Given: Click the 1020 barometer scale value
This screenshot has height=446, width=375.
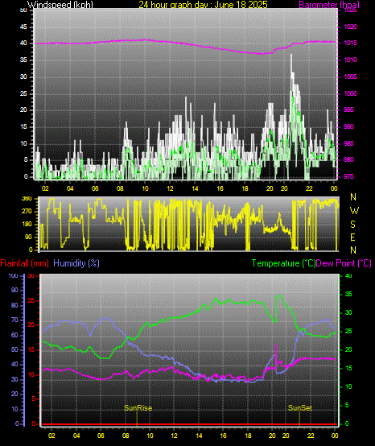Looking at the screenshot, I should (350, 27).
